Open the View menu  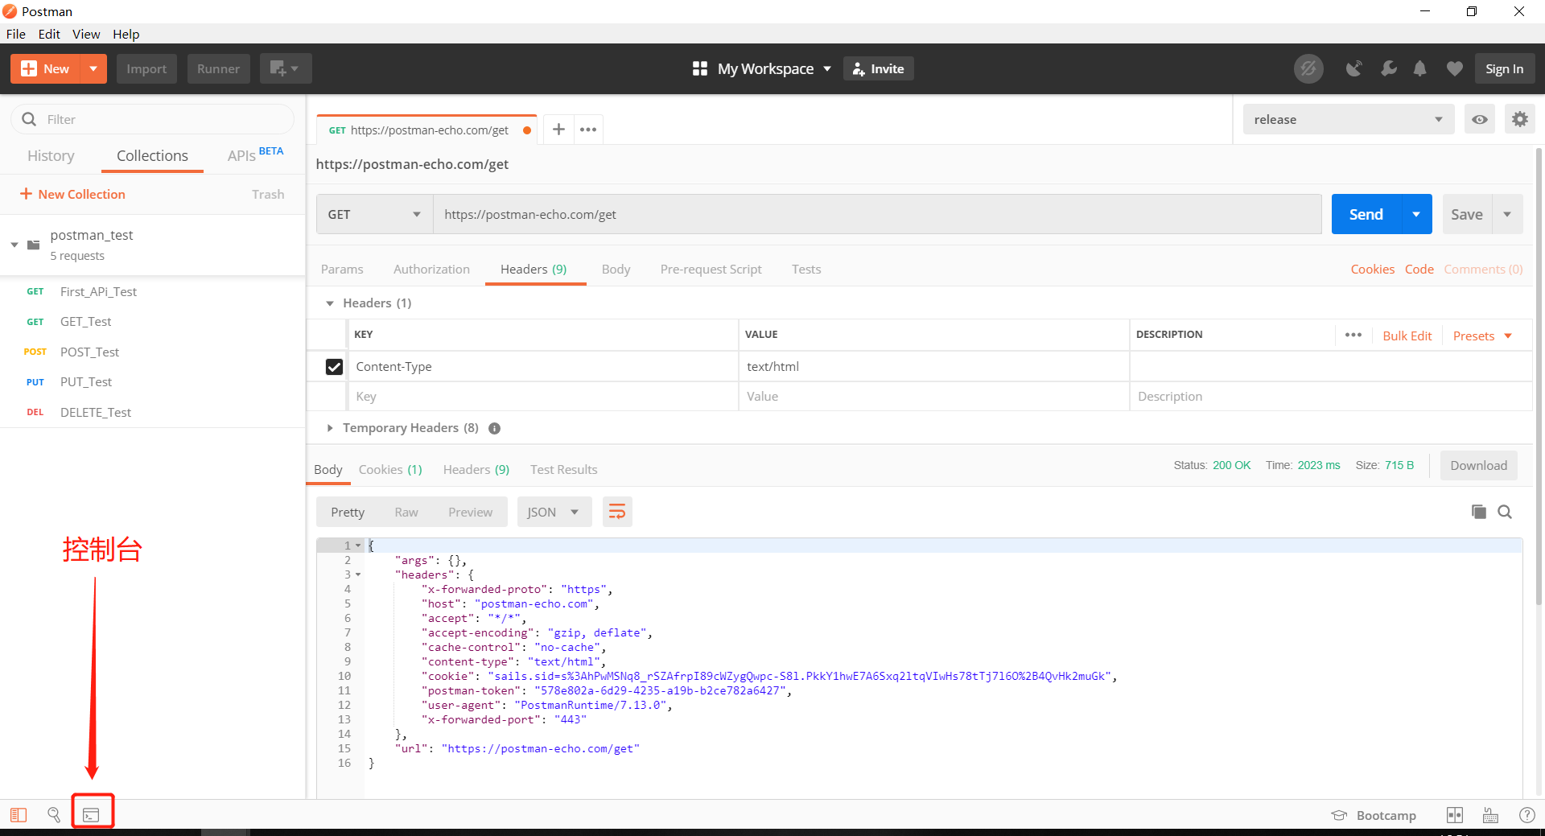[x=86, y=34]
